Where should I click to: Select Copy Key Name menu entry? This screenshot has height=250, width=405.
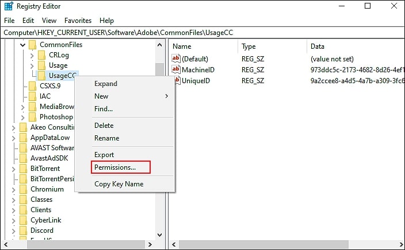[x=125, y=184]
